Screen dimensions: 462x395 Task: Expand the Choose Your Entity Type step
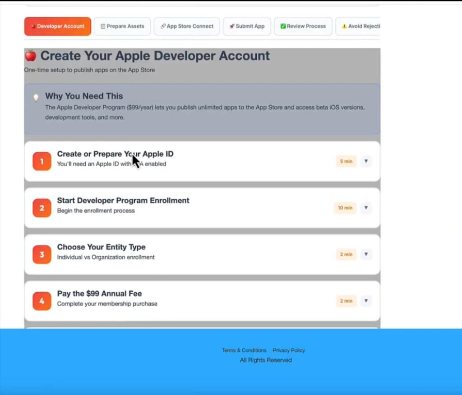tap(366, 254)
